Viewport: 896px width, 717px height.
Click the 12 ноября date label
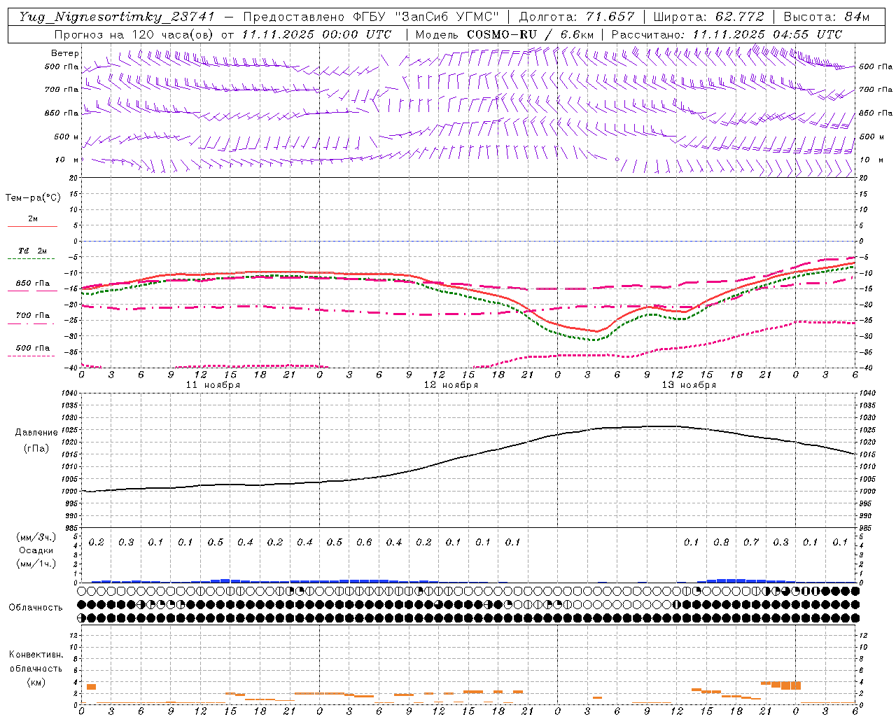tap(451, 385)
